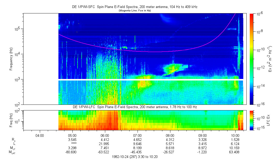The height and width of the screenshot is (160, 280).
Task: Click the 10⁻⁶ label atop the color bar
Action: click(x=260, y=14)
